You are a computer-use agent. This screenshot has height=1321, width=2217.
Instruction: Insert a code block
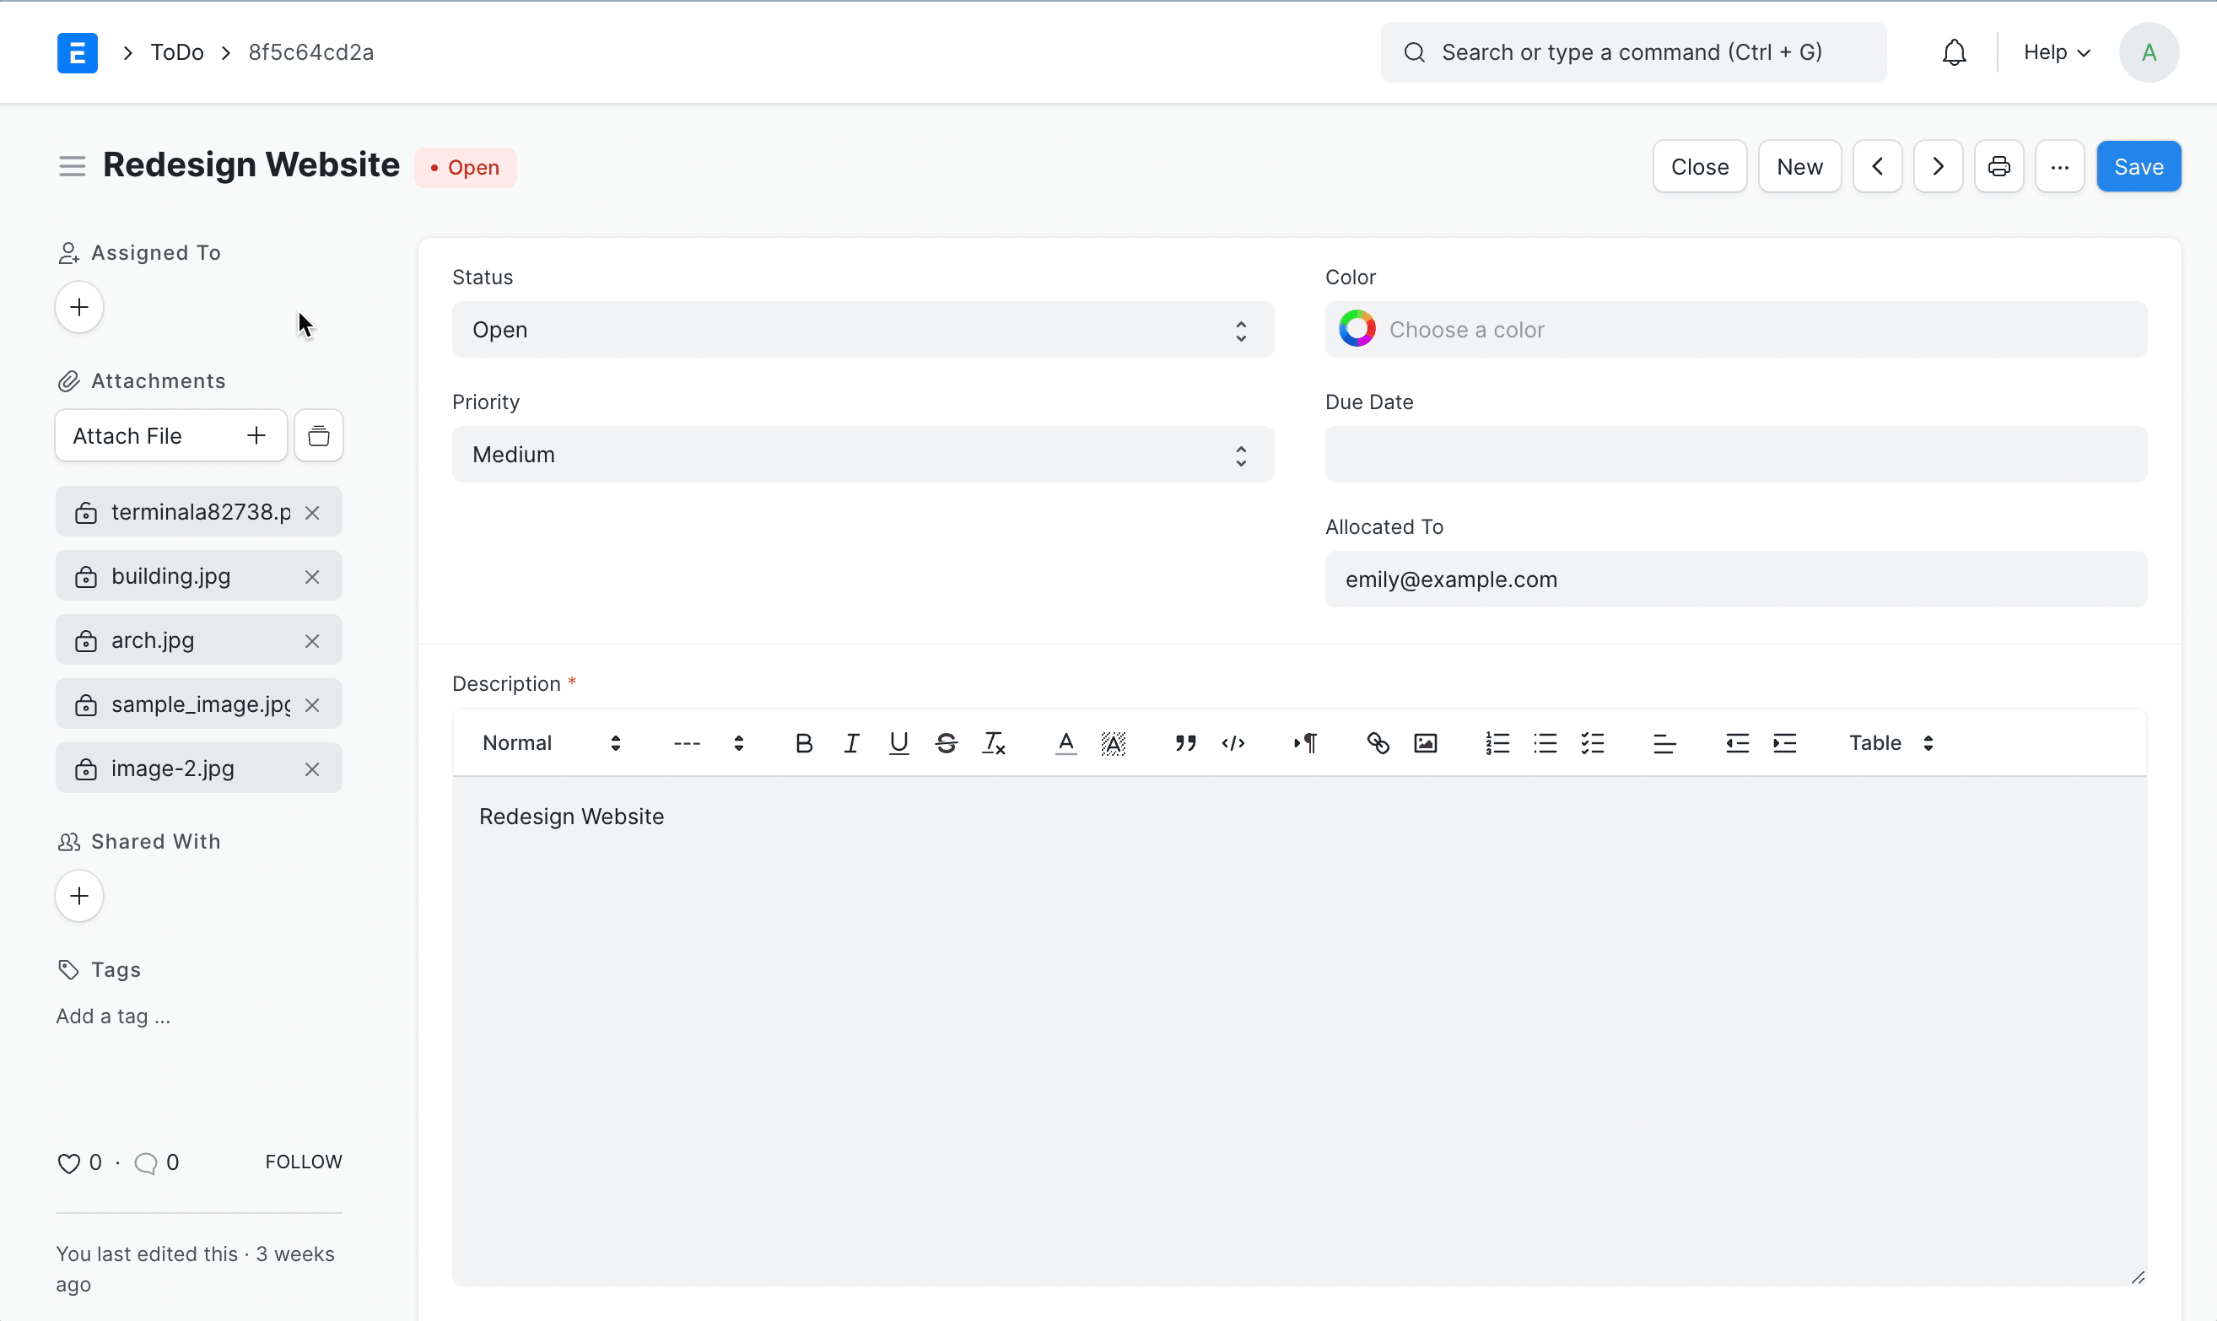click(1233, 743)
